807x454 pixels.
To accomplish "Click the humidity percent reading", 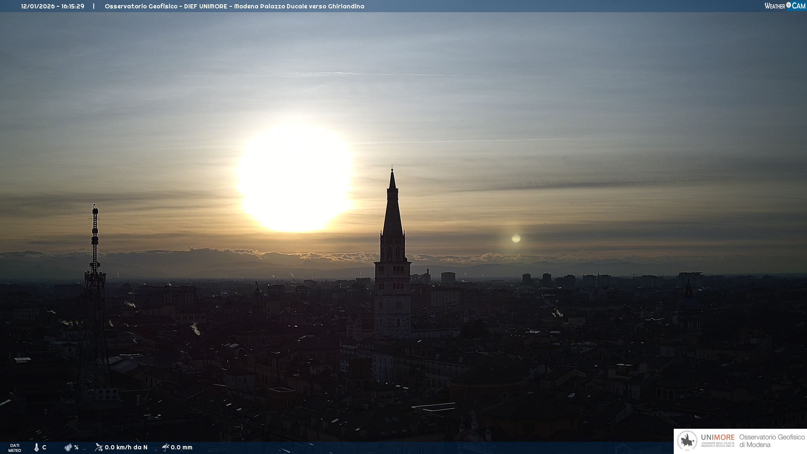I will tap(76, 447).
